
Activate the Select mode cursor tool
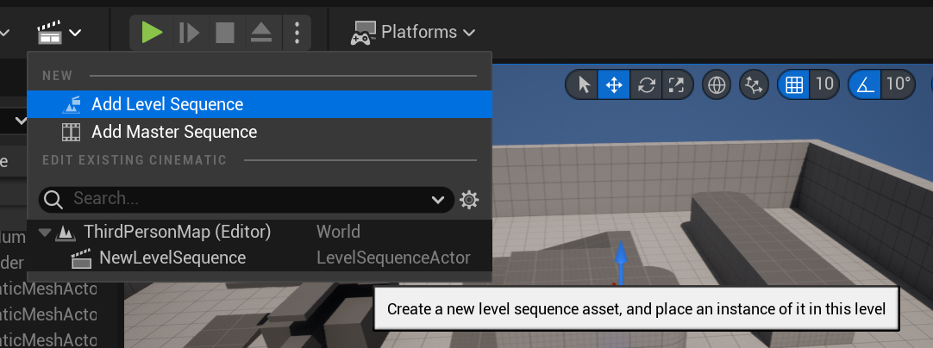pos(584,84)
